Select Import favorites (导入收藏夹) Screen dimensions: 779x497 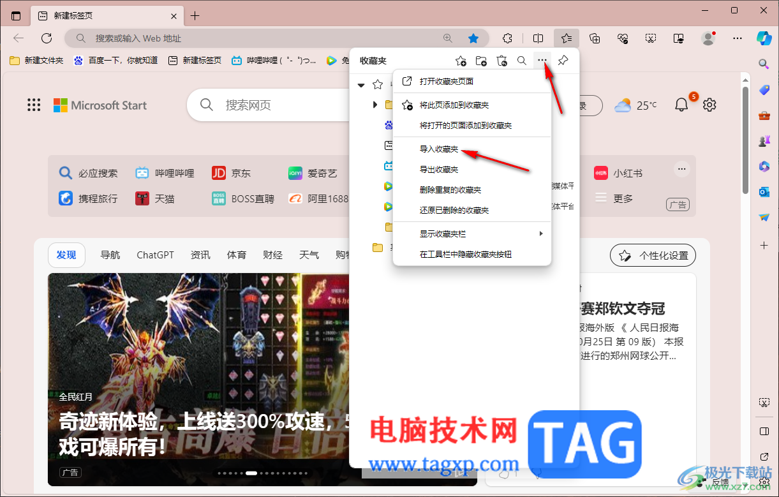pos(472,149)
